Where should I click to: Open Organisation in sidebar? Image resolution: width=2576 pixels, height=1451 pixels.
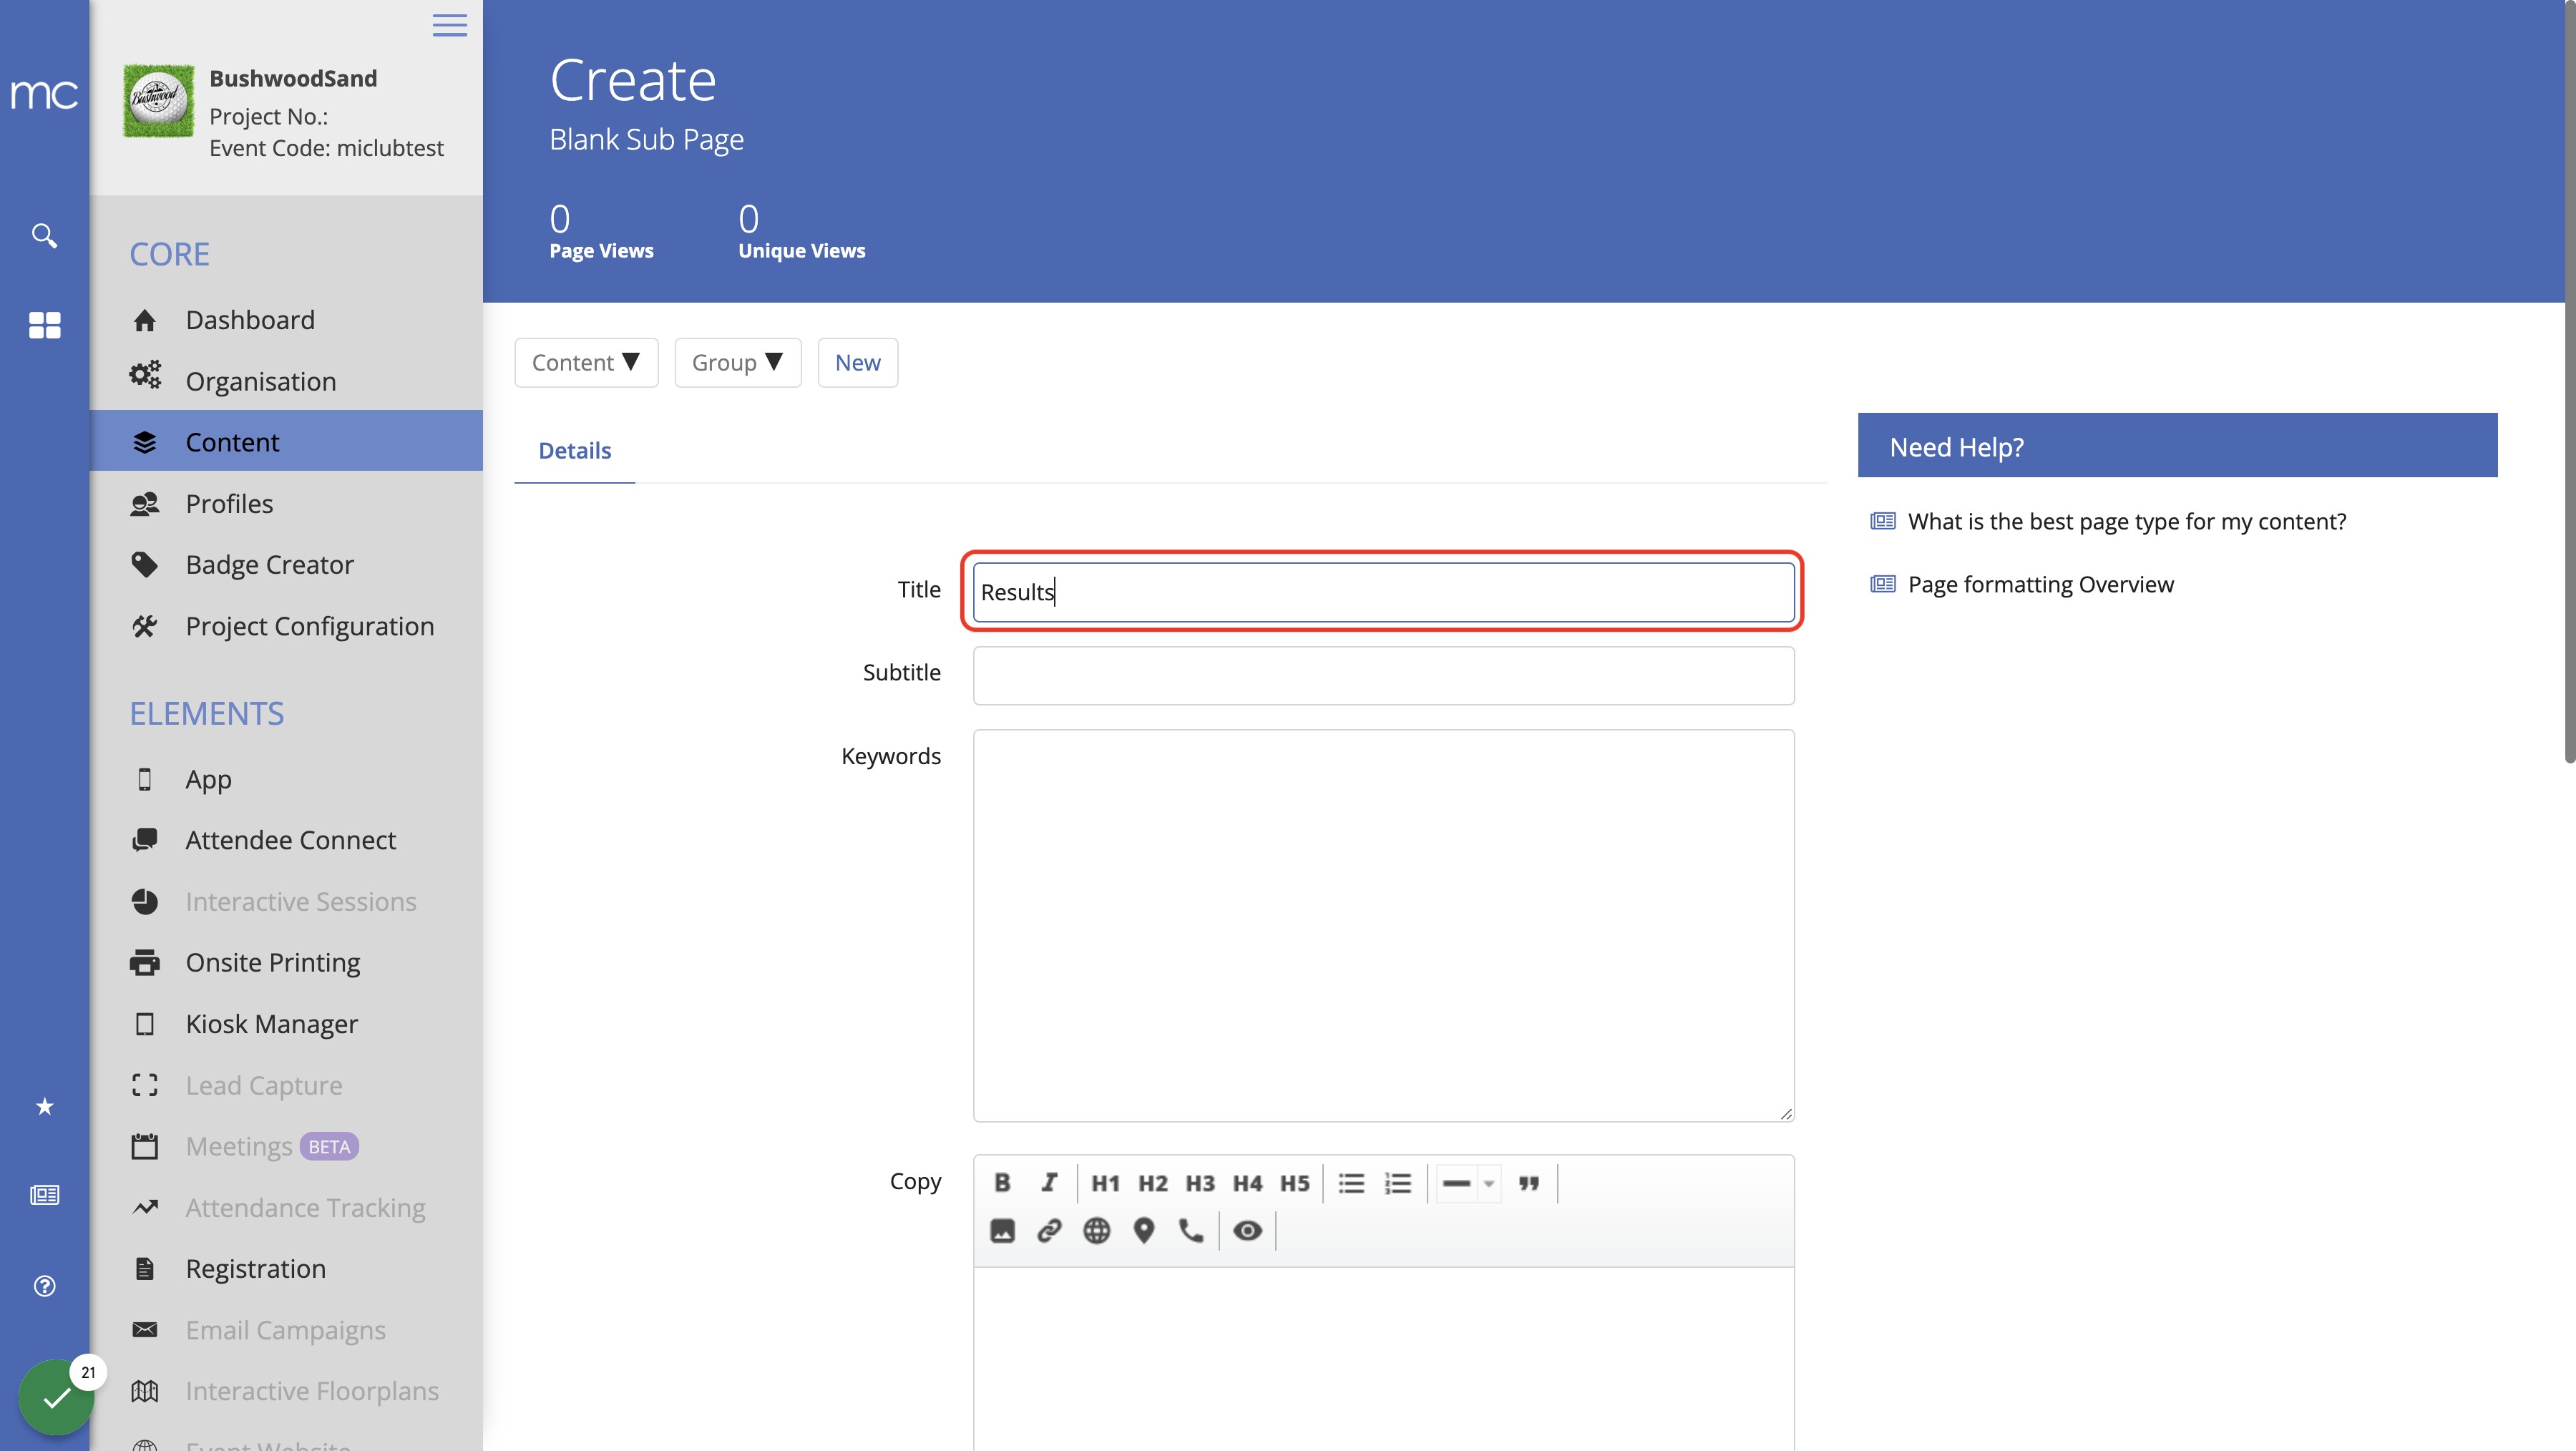pyautogui.click(x=286, y=381)
